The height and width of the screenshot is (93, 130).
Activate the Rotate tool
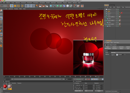tap(18, 6)
